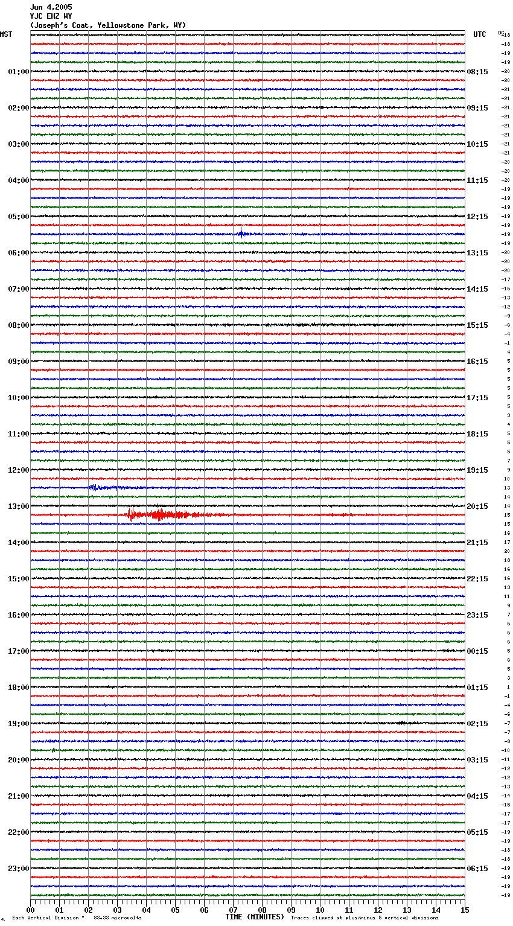This screenshot has height=926, width=513.
Task: Click the 17:15 UTC time label
Action: click(477, 398)
